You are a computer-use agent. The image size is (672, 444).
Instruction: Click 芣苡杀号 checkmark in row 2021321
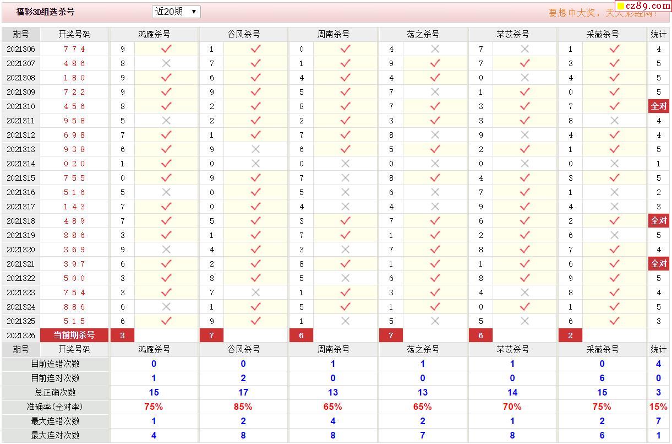tap(525, 264)
